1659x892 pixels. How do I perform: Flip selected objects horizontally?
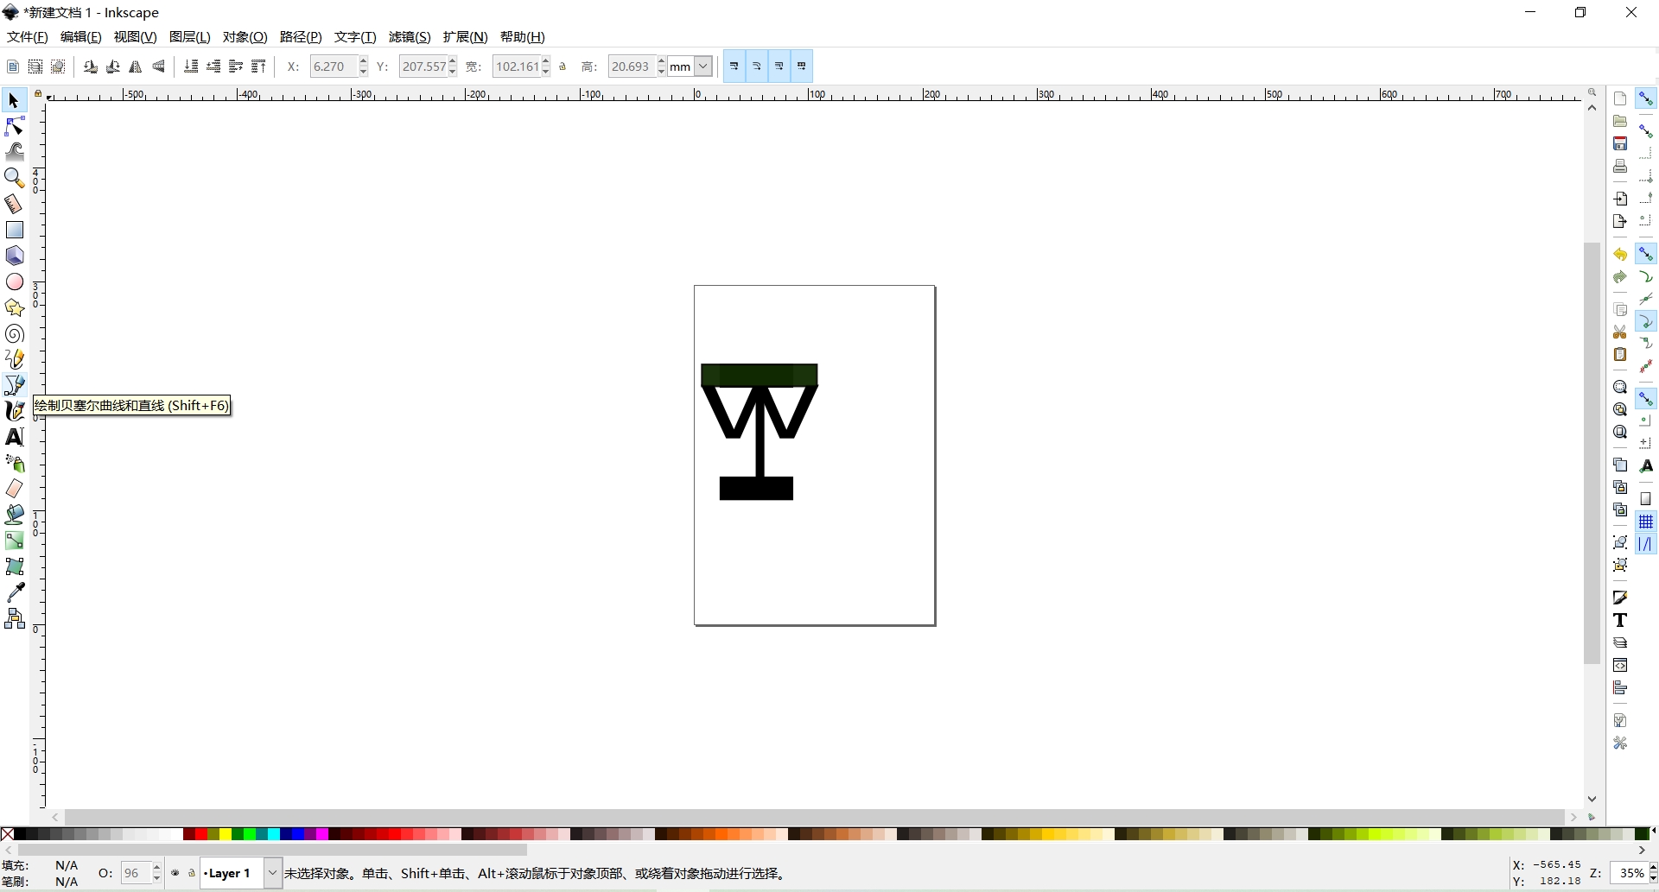(x=136, y=66)
